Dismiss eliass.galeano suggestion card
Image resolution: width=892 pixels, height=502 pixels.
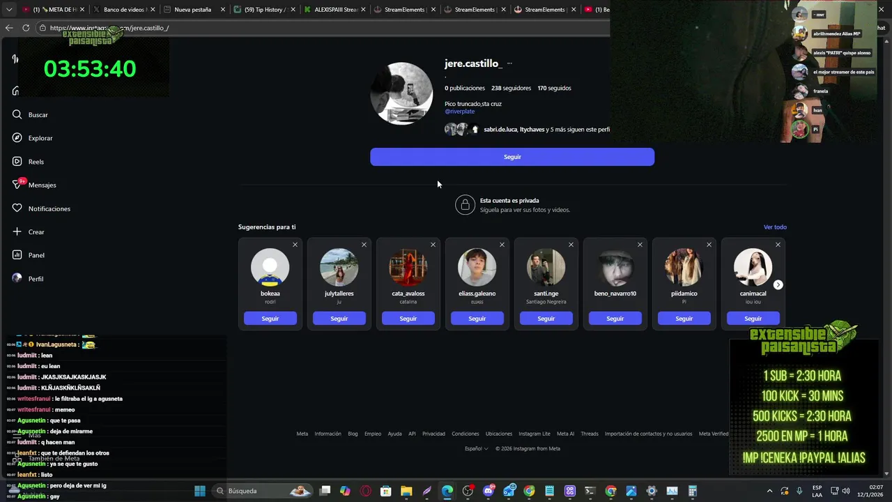pos(502,245)
